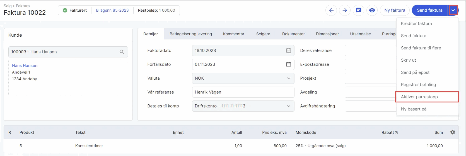
Task: Switch to Betingelser og levering tab
Action: [191, 34]
